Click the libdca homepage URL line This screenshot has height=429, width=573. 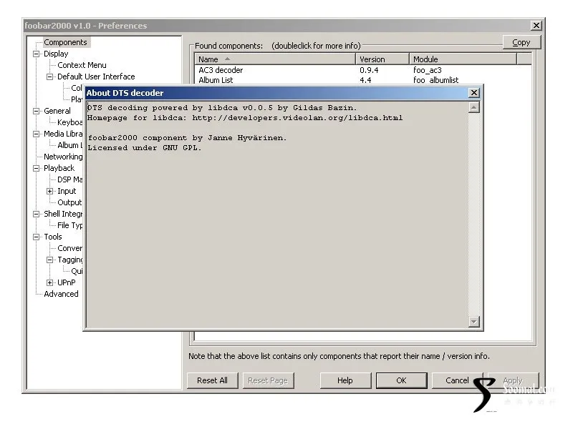245,118
